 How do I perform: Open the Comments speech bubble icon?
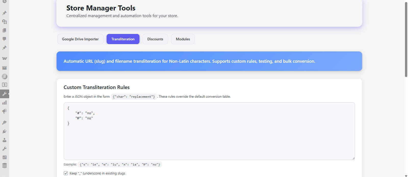pos(4,39)
